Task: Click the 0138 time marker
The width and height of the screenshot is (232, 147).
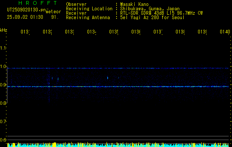Action: pos(180,32)
